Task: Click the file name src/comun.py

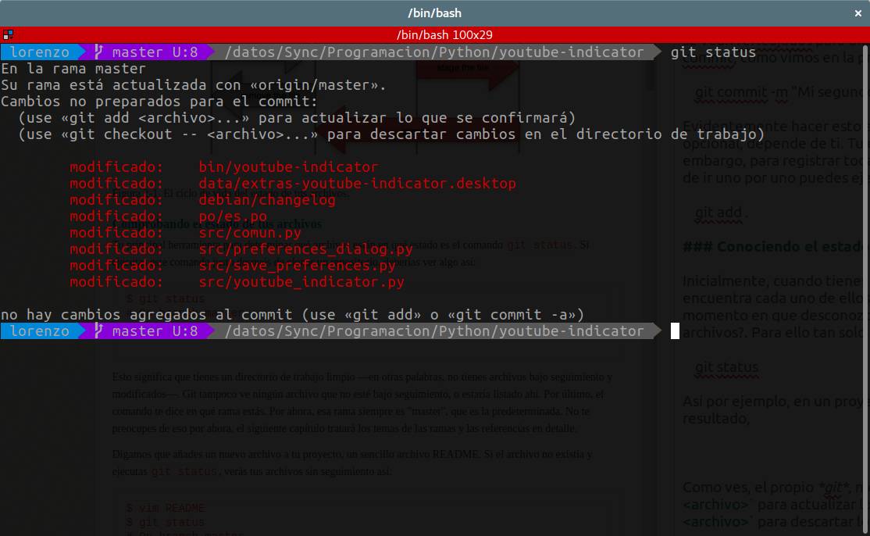Action: [x=250, y=233]
